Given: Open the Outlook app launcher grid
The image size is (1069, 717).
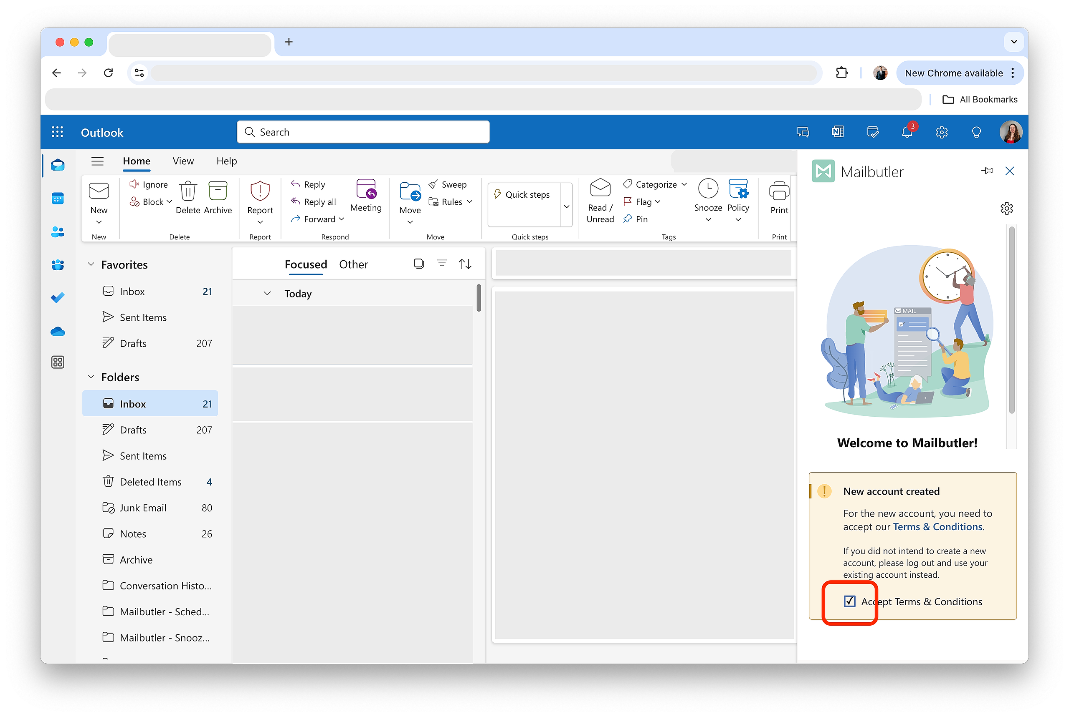Looking at the screenshot, I should tap(57, 132).
